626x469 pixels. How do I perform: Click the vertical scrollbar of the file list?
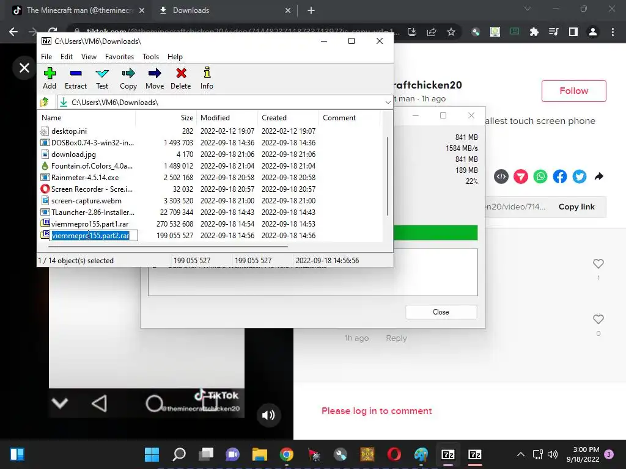[x=387, y=175]
